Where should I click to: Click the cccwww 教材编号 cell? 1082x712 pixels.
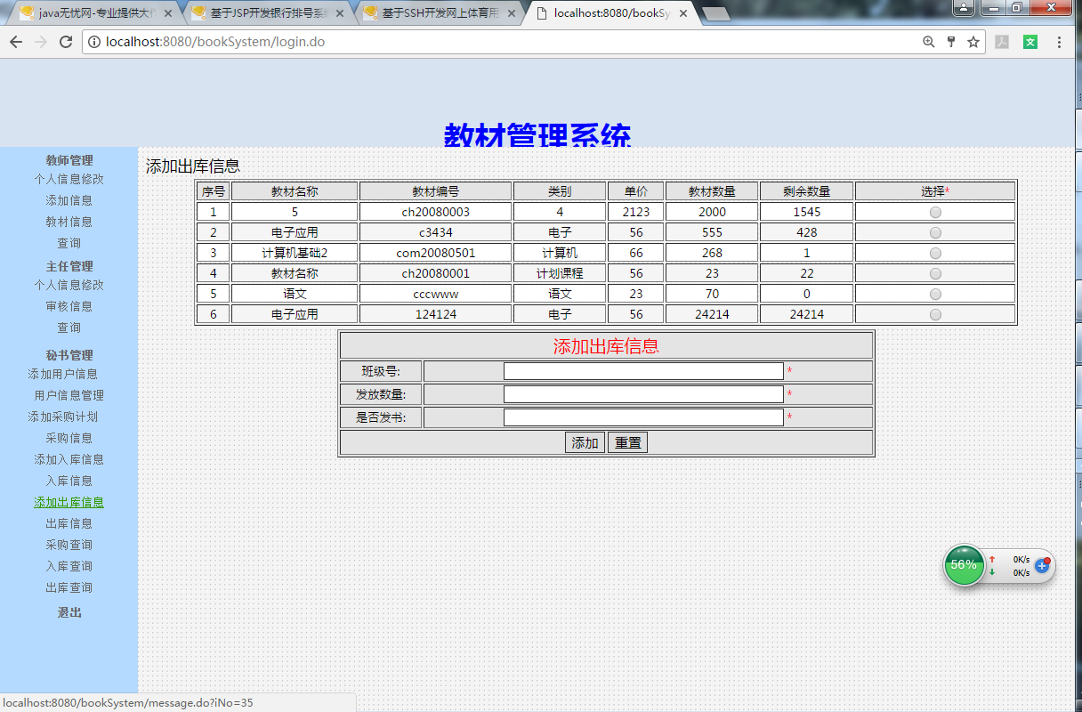(435, 294)
